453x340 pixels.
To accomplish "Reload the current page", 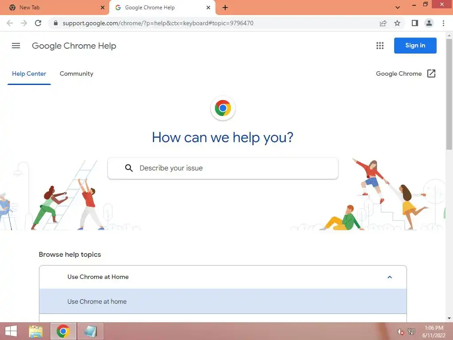I will [x=38, y=23].
